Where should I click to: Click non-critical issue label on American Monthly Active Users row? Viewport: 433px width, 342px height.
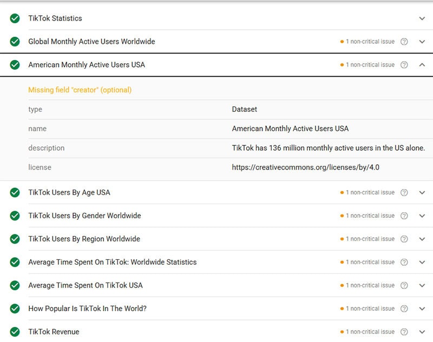pyautogui.click(x=368, y=65)
